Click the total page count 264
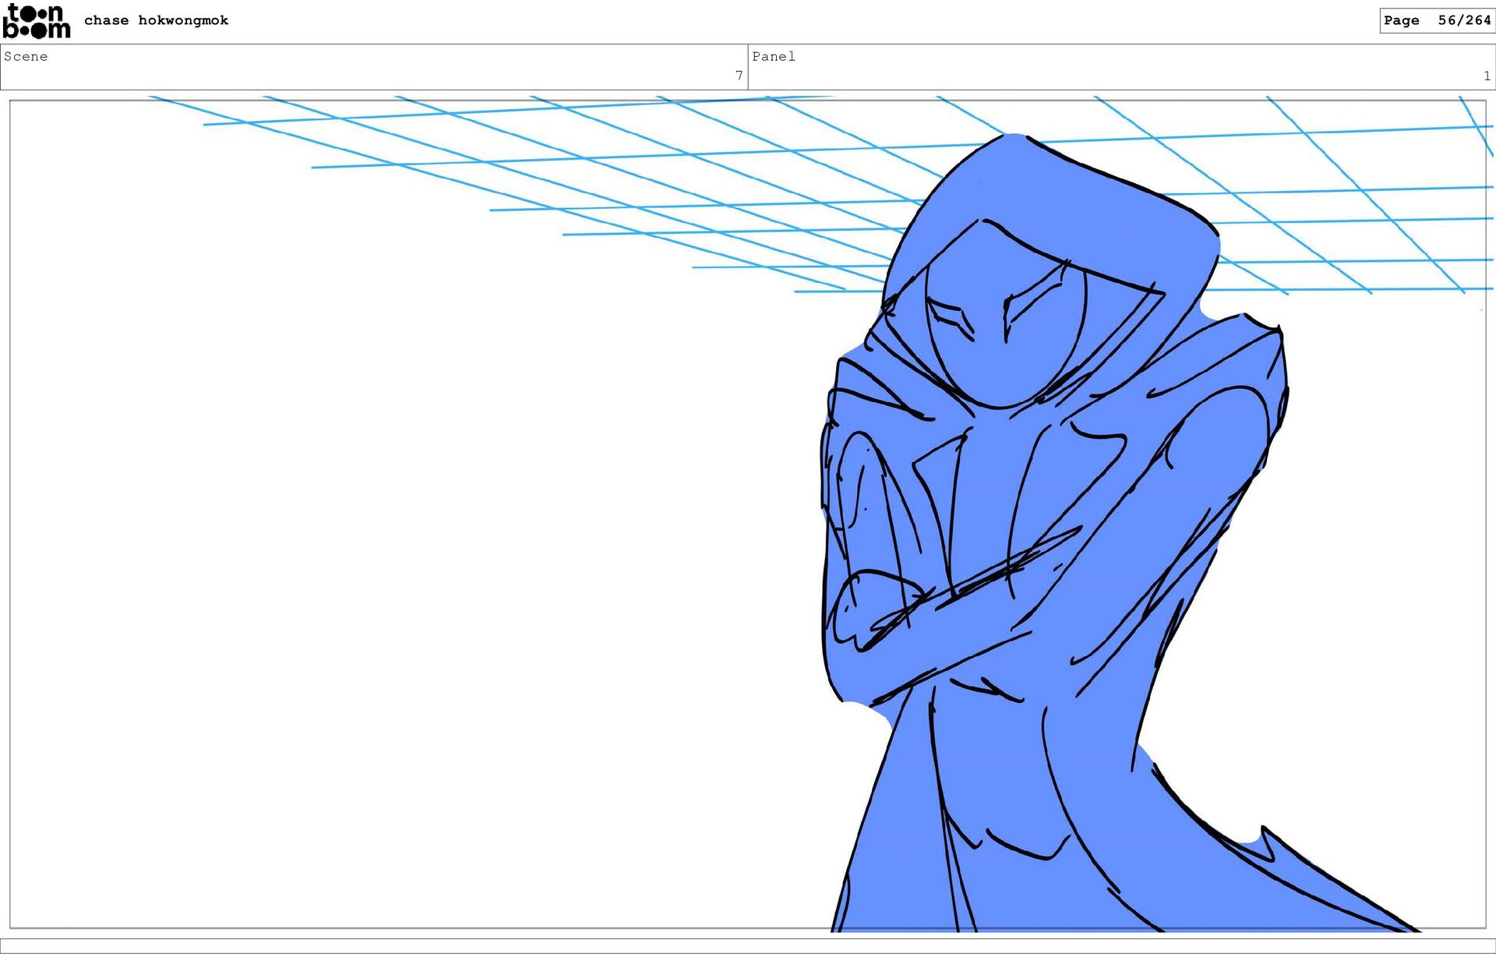This screenshot has height=968, width=1496. (x=1477, y=20)
